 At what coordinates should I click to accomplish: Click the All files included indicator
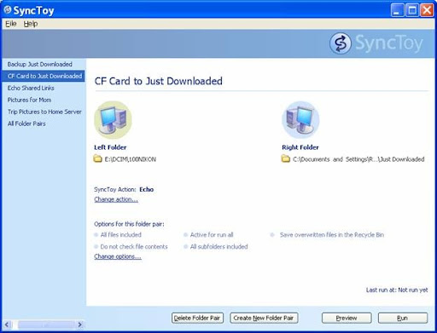coord(96,235)
